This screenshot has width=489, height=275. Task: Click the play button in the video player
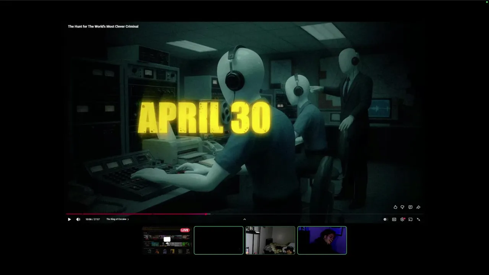point(69,219)
